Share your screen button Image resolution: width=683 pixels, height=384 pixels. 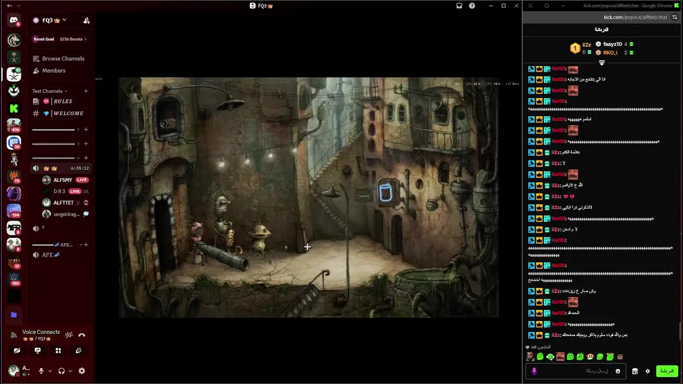point(37,350)
